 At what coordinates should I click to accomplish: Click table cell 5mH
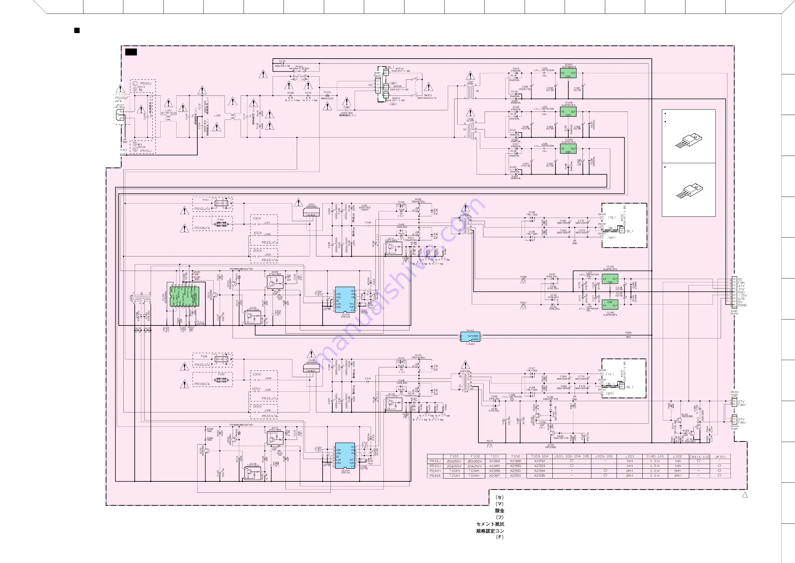point(678,471)
